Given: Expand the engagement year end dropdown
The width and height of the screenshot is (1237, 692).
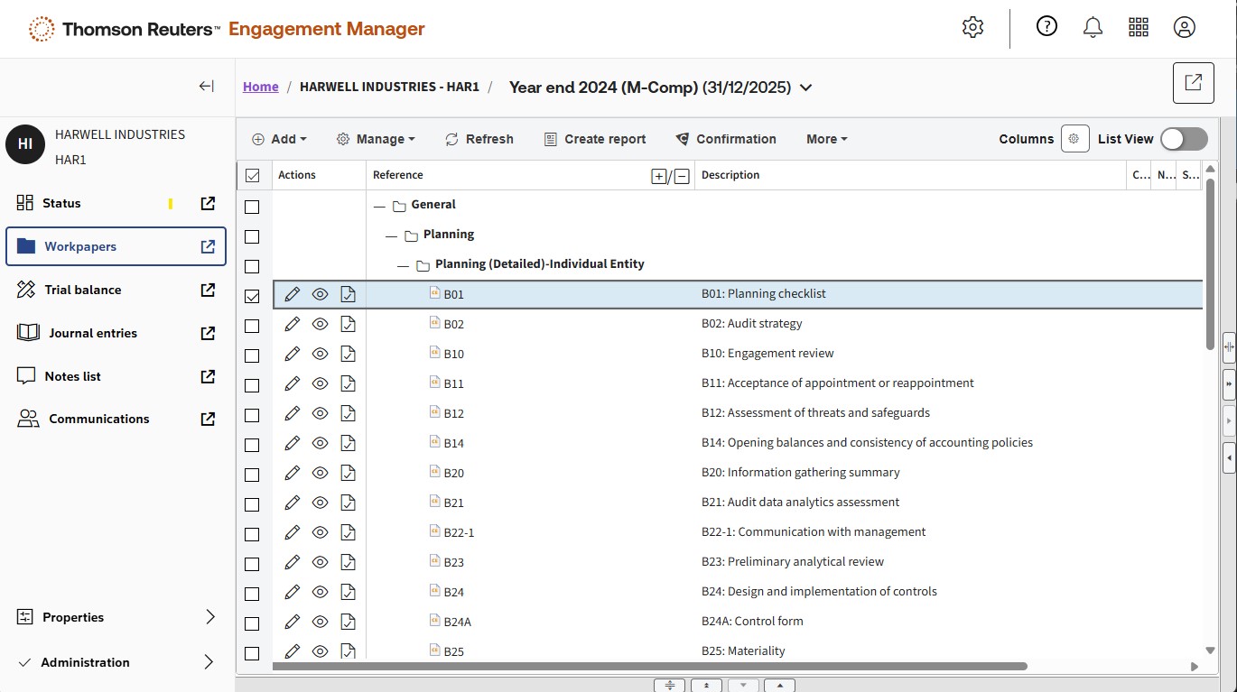Looking at the screenshot, I should click(806, 88).
